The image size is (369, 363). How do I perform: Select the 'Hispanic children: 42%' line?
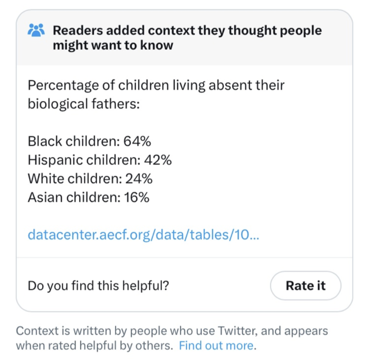point(99,160)
